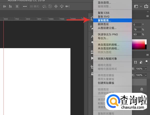This screenshot has height=115, width=150.
Task: Toggle the smart object layer filter
Action: 141,62
